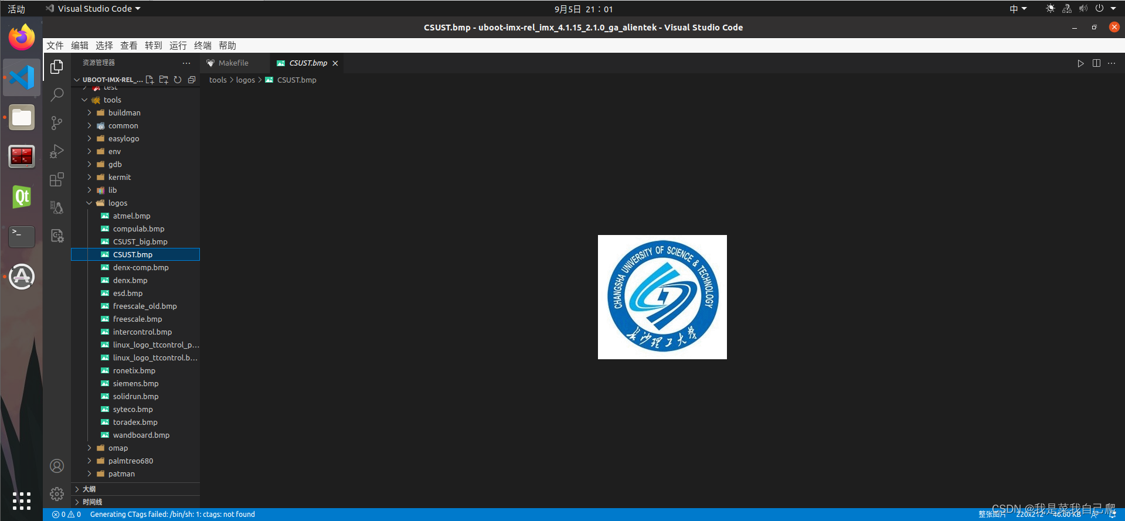Open denx.bmp in the explorer
The width and height of the screenshot is (1125, 521).
tap(135, 280)
